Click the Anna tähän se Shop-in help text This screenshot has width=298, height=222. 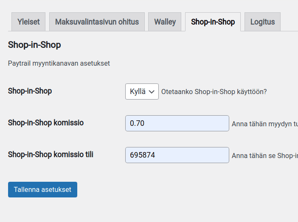point(264,156)
